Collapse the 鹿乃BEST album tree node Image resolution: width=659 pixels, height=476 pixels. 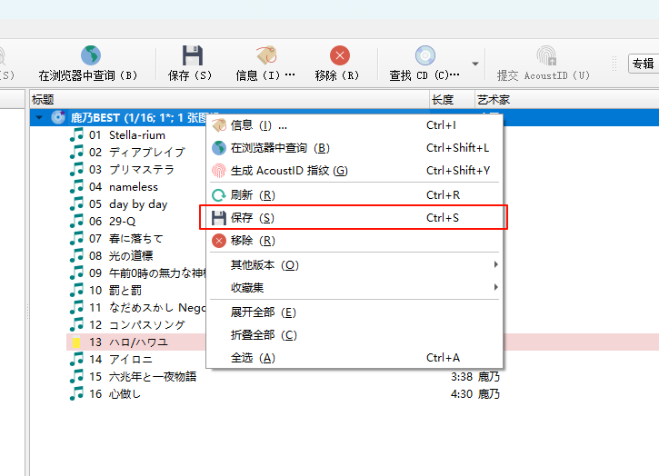point(39,118)
